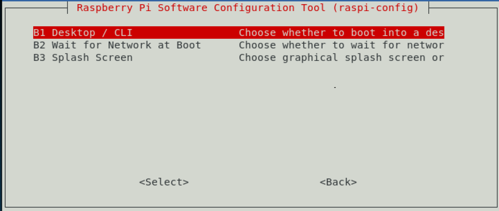
Task: Click the B2 option code
Action: pyautogui.click(x=39, y=45)
